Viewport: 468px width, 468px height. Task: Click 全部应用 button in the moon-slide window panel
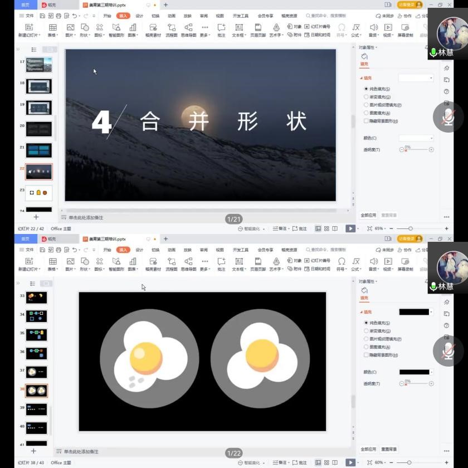(x=368, y=215)
